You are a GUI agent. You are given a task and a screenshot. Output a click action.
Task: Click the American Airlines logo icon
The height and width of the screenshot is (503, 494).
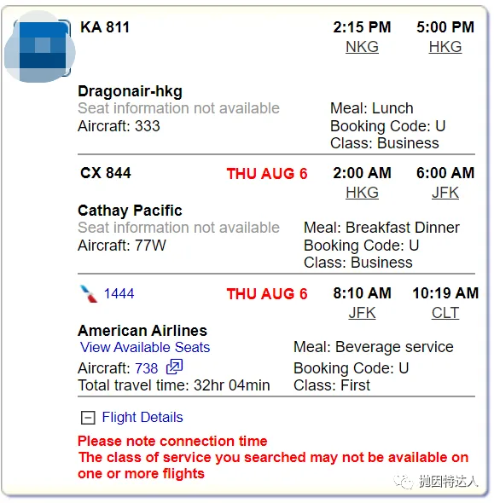coord(88,293)
